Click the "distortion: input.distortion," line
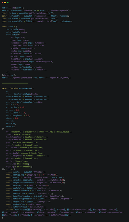This screenshot has width=129, height=222. click(x=26, y=54)
